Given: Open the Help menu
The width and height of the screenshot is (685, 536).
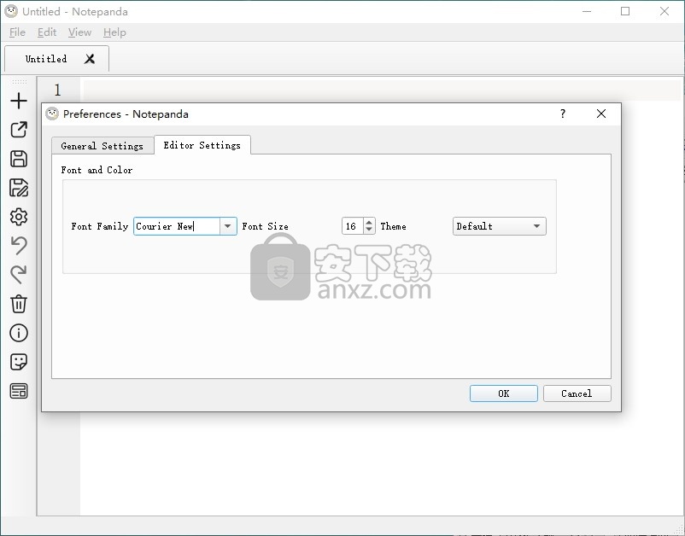Looking at the screenshot, I should click(114, 32).
